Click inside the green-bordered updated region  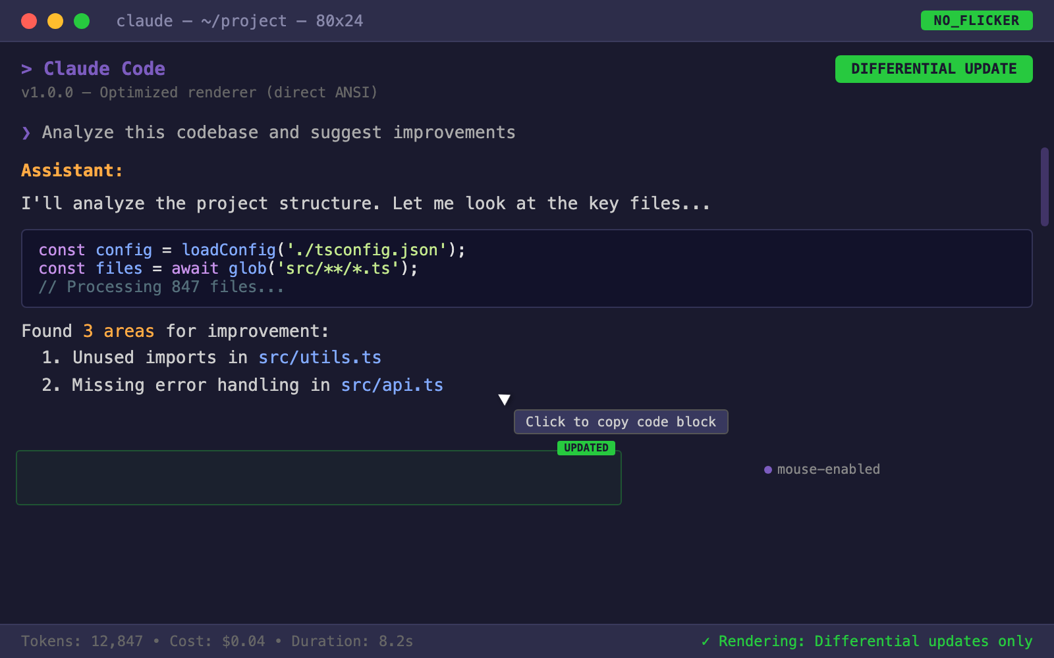click(319, 478)
